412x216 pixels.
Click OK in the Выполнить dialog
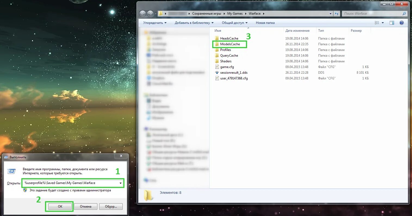(x=60, y=207)
